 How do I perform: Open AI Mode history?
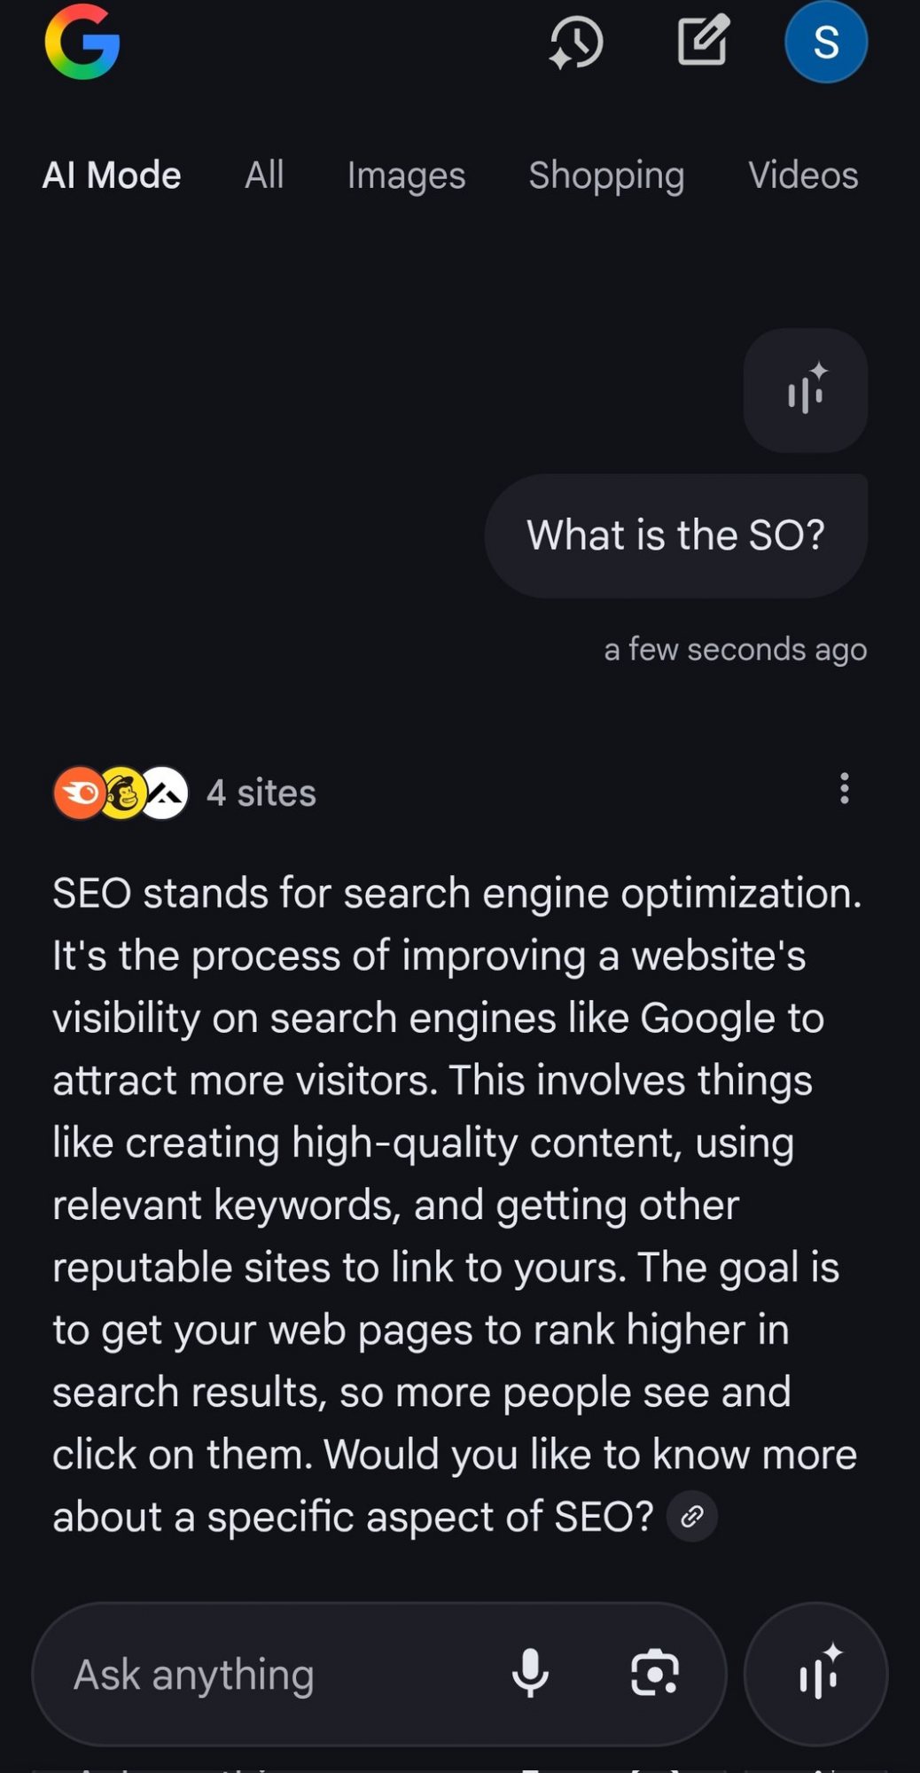(576, 42)
